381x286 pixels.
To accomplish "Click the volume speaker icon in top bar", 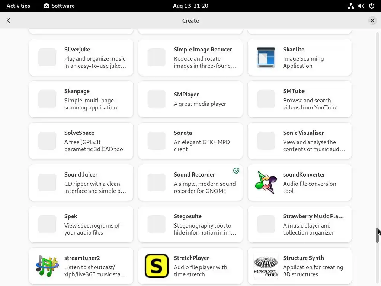I will tap(361, 6).
